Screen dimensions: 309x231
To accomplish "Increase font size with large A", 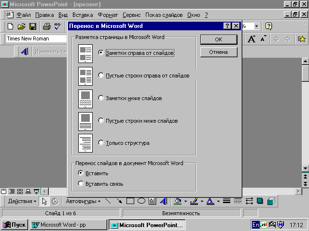I will [x=252, y=39].
